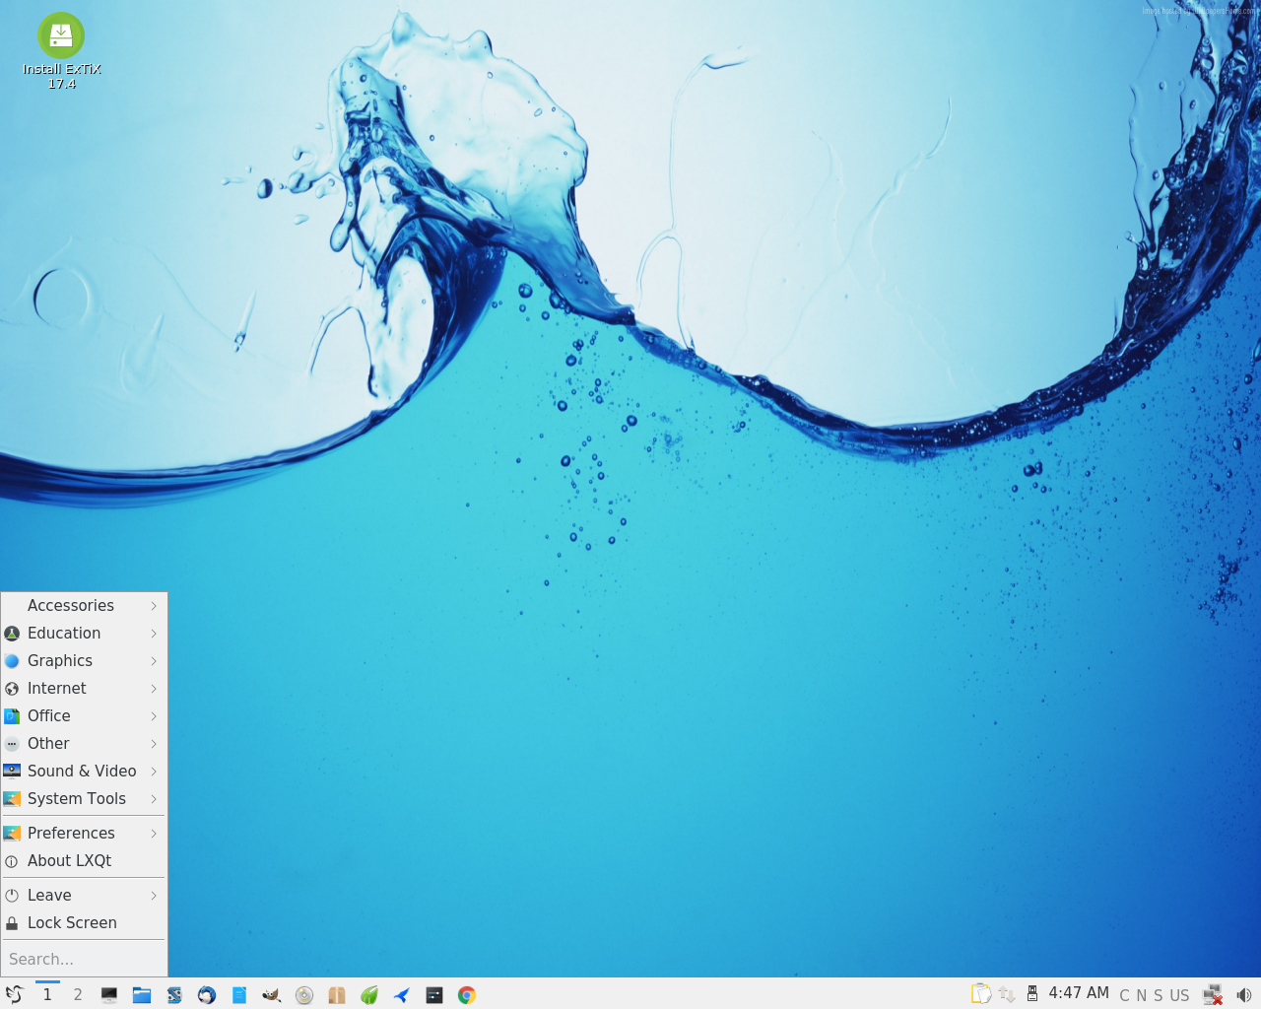This screenshot has width=1261, height=1009.
Task: Open the blue document editor launcher
Action: click(x=239, y=995)
